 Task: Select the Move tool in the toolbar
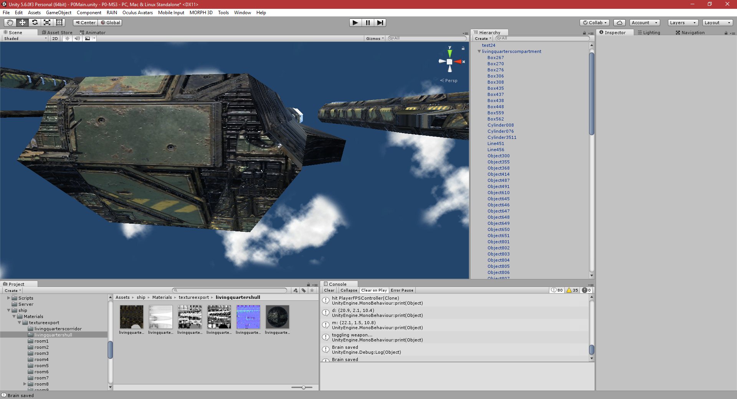[22, 23]
